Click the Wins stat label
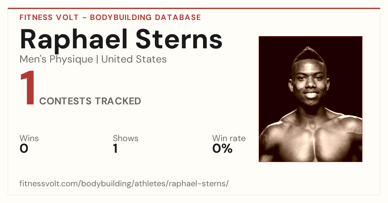 point(29,138)
